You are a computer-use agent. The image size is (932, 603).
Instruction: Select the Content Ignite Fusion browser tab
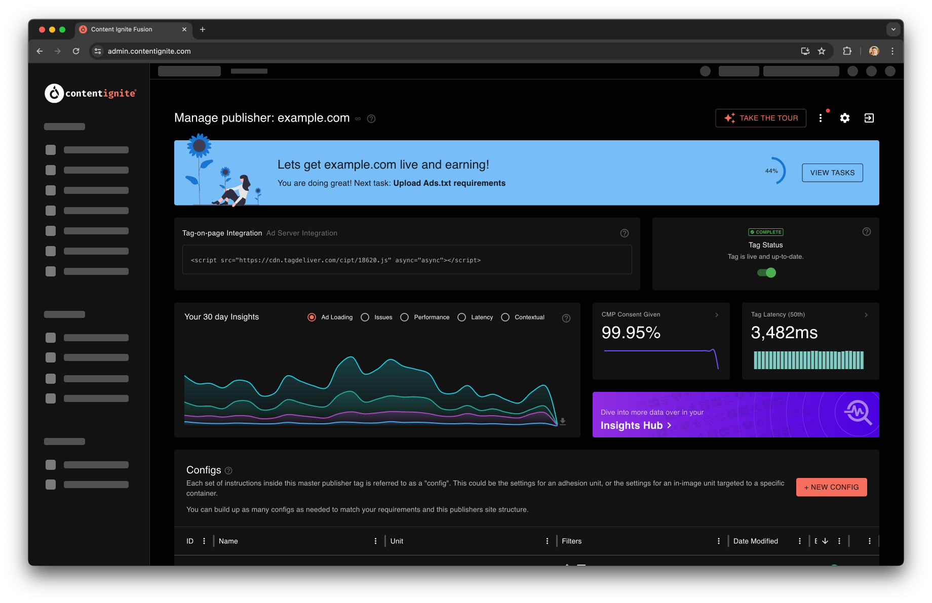click(134, 29)
